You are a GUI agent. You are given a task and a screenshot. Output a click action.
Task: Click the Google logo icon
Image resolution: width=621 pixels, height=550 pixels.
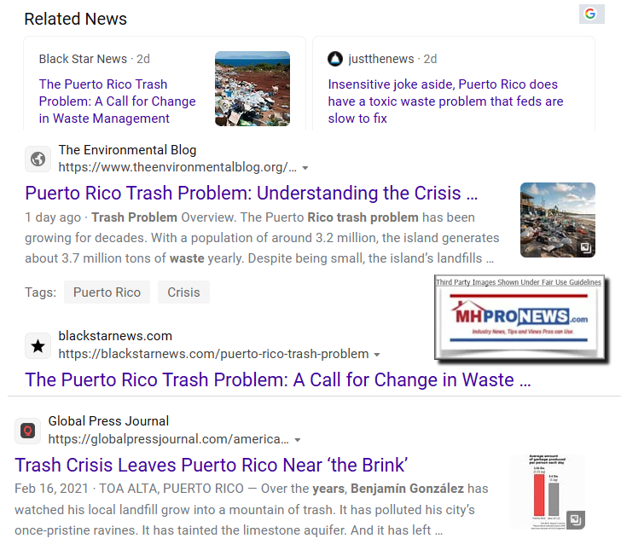tap(590, 14)
